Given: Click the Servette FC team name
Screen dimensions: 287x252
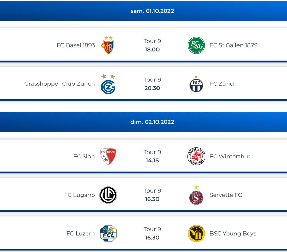Looking at the screenshot, I should (225, 195).
